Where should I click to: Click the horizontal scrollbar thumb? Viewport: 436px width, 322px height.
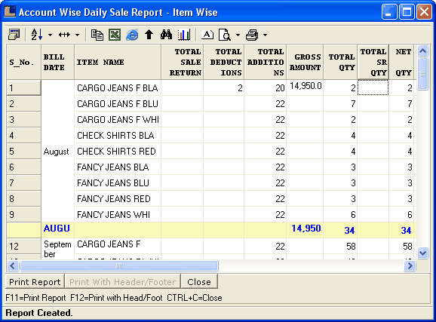(119, 266)
